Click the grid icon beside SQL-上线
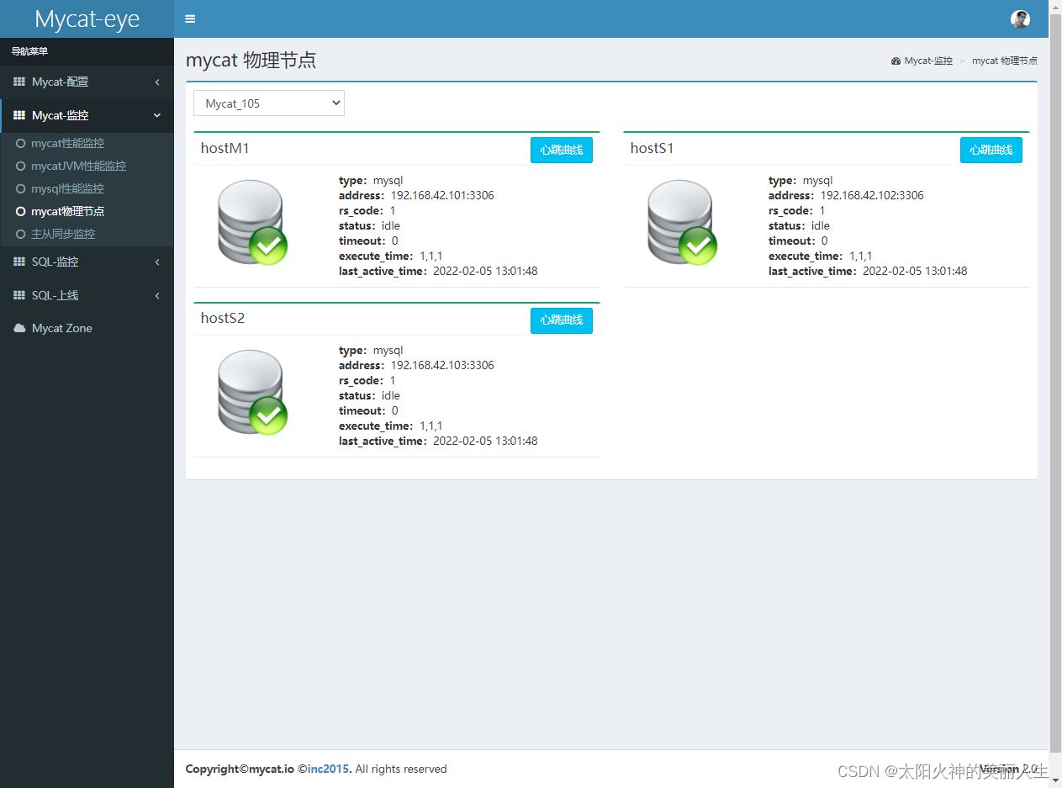 tap(19, 295)
